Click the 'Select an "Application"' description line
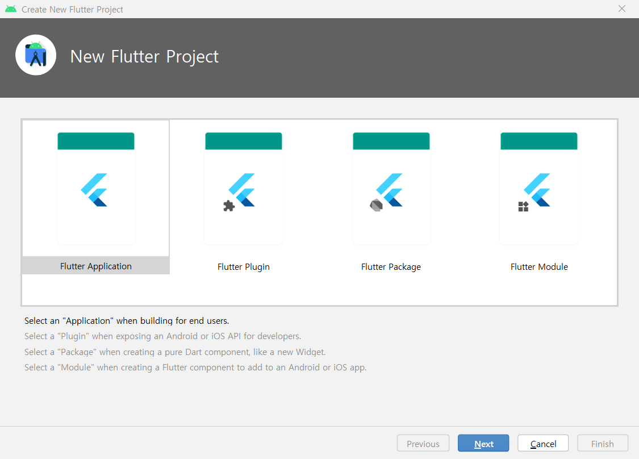 click(127, 321)
